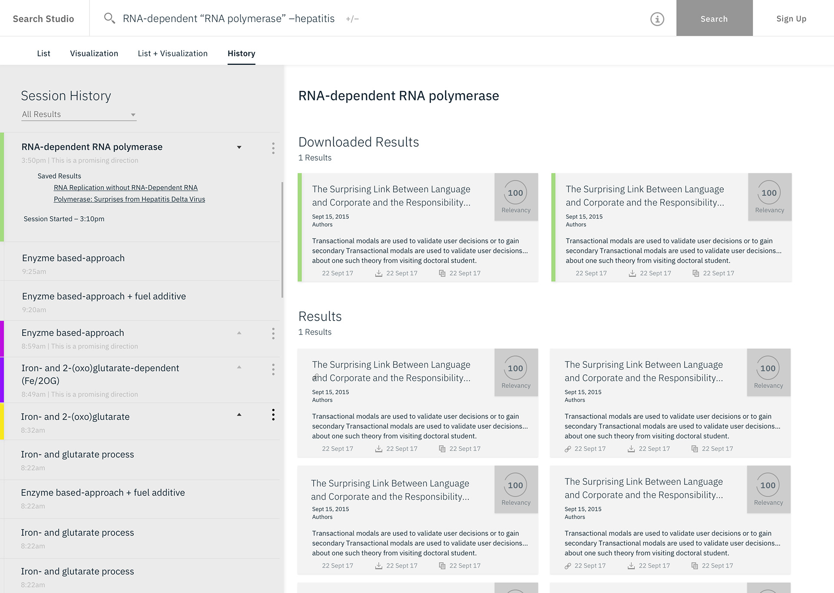Click Sign Up in the header
Viewport: 834px width, 593px height.
tap(791, 19)
